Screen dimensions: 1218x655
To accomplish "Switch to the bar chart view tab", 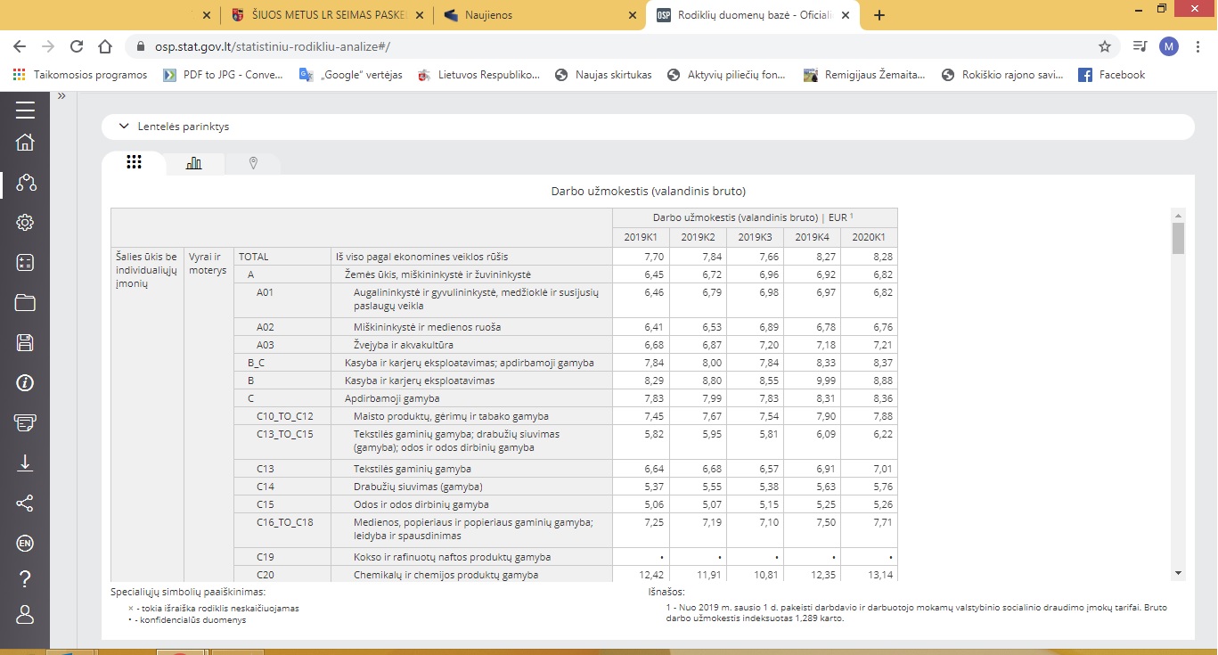I will 193,163.
